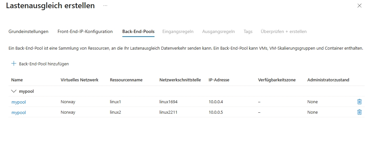Open the mypool link in linux1 row
The width and height of the screenshot is (370, 148).
(x=18, y=102)
